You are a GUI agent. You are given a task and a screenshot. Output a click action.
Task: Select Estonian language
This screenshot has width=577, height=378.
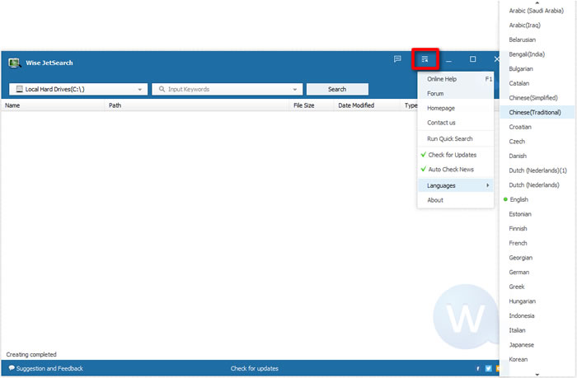click(x=537, y=214)
